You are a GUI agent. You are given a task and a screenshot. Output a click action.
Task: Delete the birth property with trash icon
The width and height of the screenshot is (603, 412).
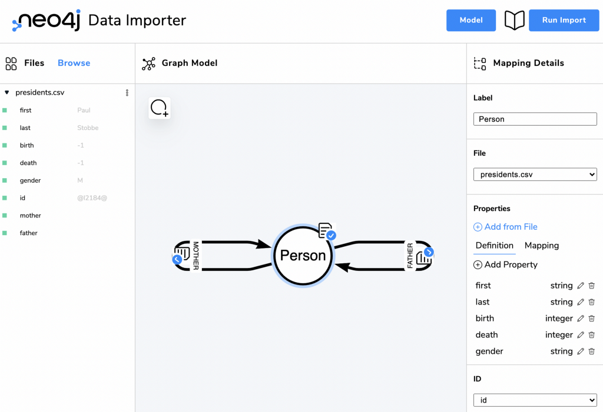tap(592, 319)
